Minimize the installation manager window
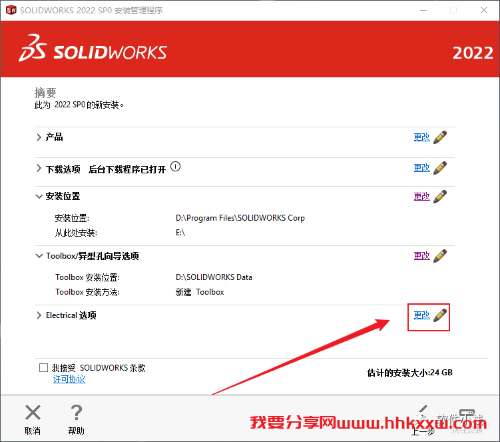500x442 pixels. coord(423,10)
